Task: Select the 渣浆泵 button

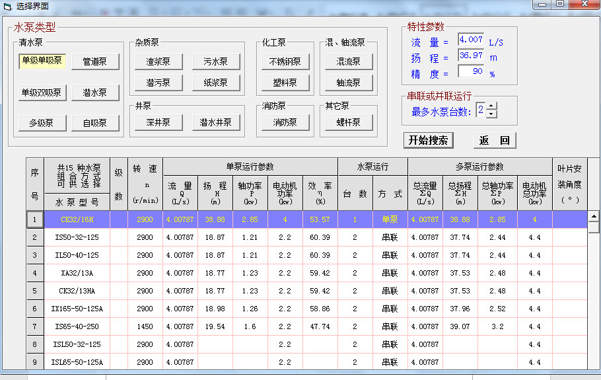Action: tap(159, 61)
